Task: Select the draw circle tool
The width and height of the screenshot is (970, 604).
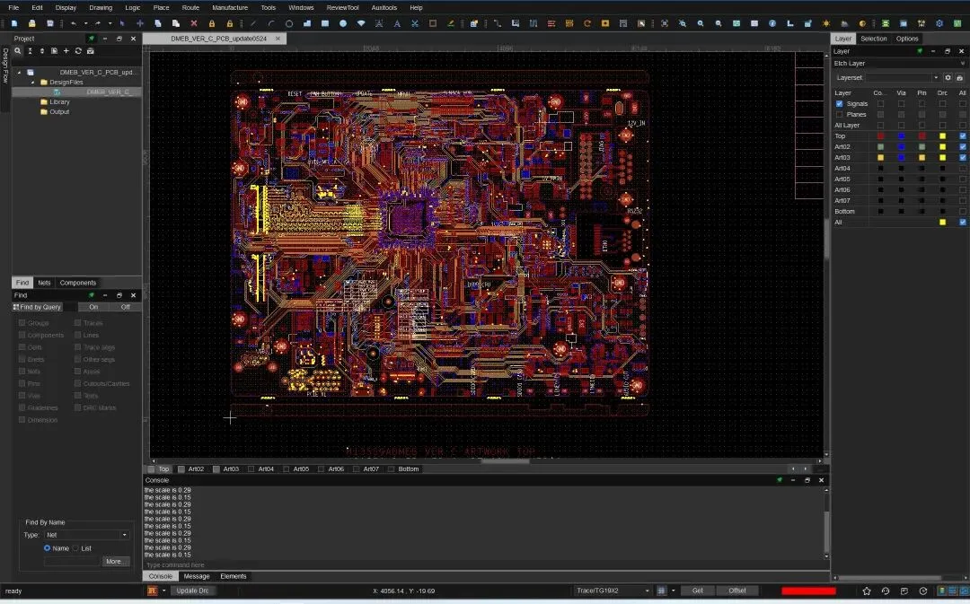Action: click(x=289, y=23)
